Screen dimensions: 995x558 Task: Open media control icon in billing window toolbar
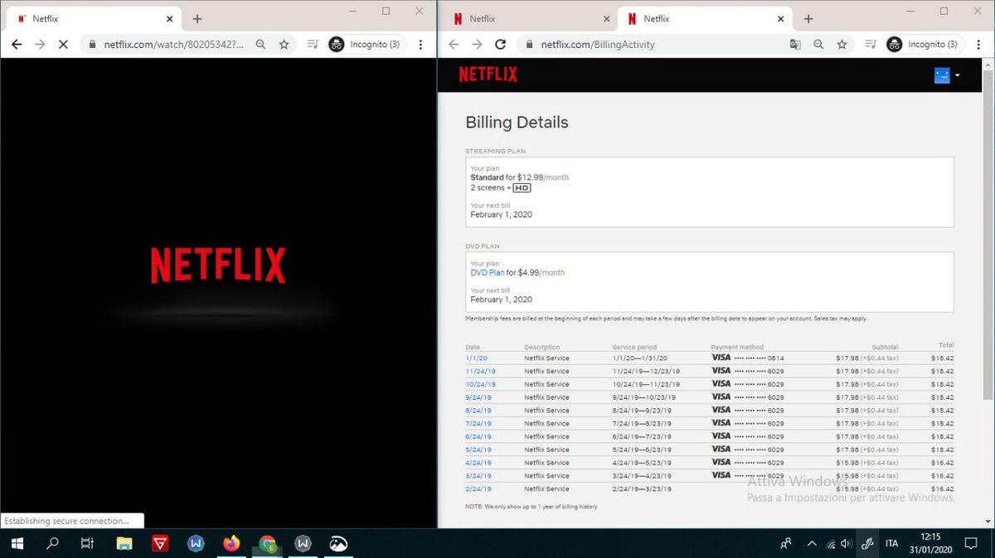coord(871,44)
